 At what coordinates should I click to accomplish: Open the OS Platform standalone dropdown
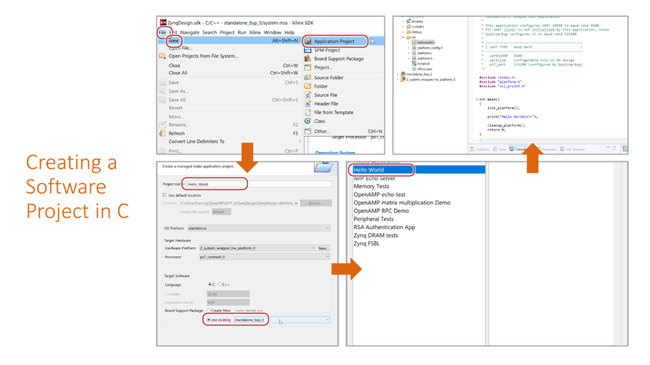click(259, 228)
